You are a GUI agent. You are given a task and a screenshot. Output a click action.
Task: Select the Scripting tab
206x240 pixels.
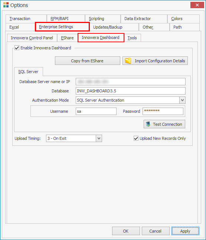[x=103, y=19]
